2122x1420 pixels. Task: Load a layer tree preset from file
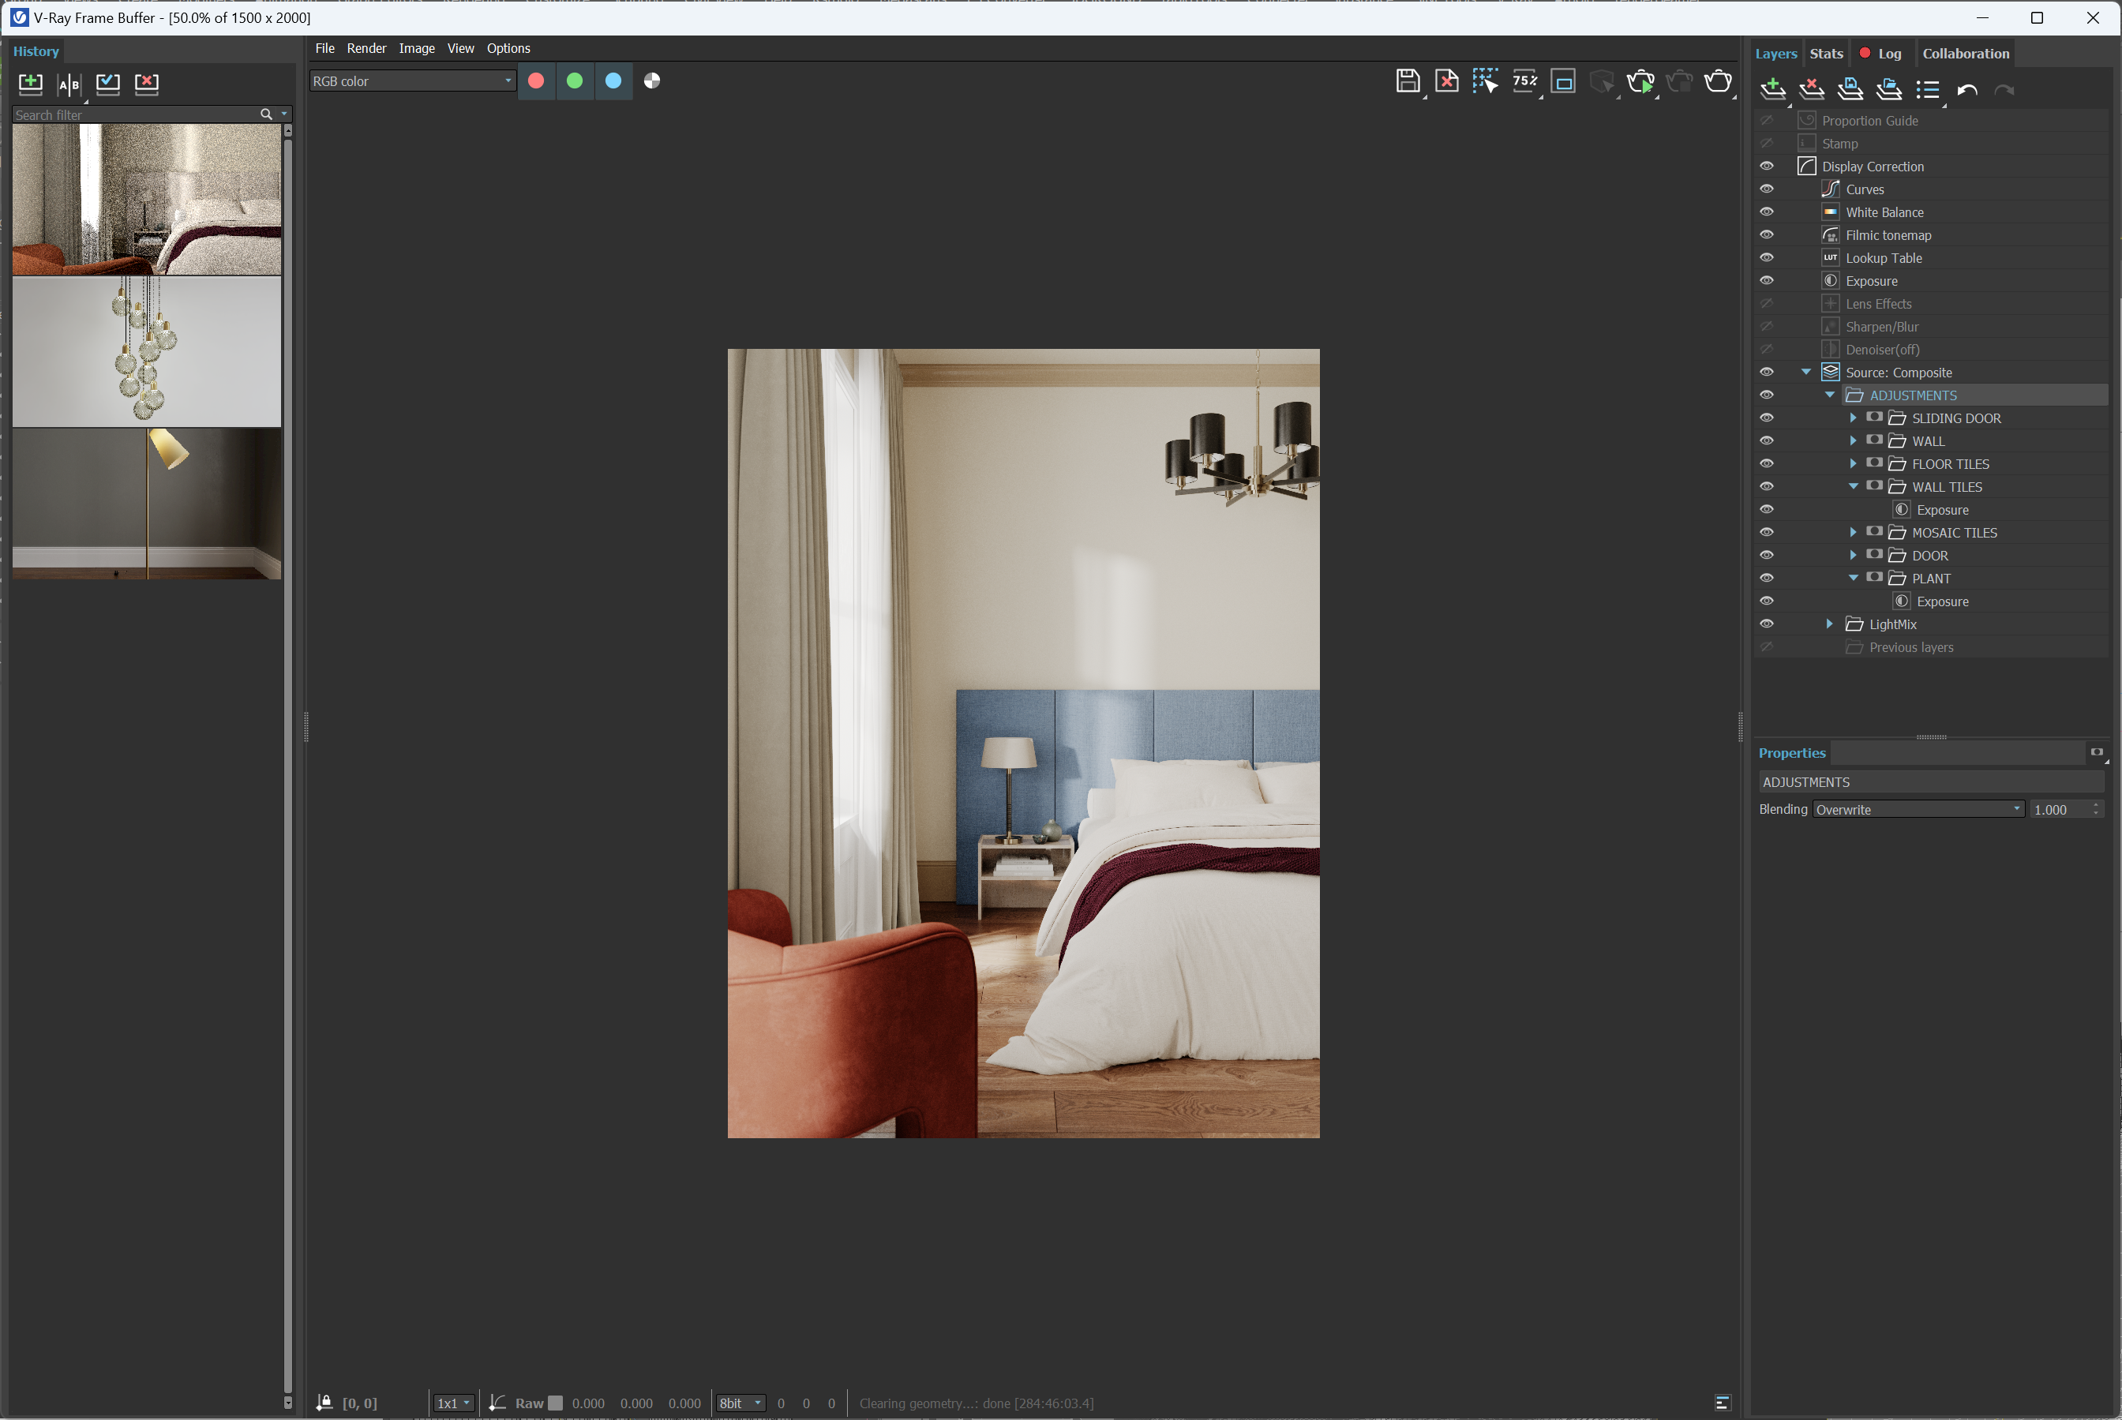coord(1888,88)
